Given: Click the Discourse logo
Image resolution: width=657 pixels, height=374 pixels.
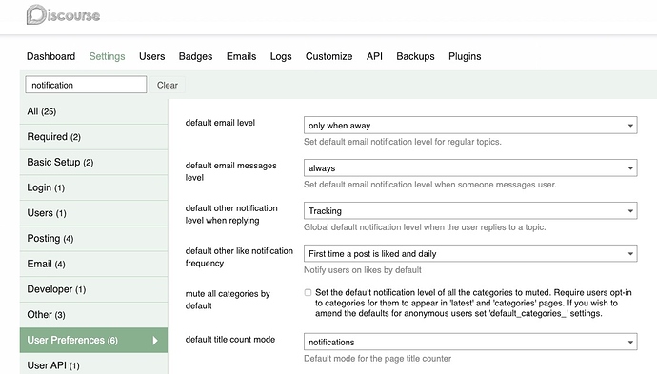Looking at the screenshot, I should click(x=63, y=15).
